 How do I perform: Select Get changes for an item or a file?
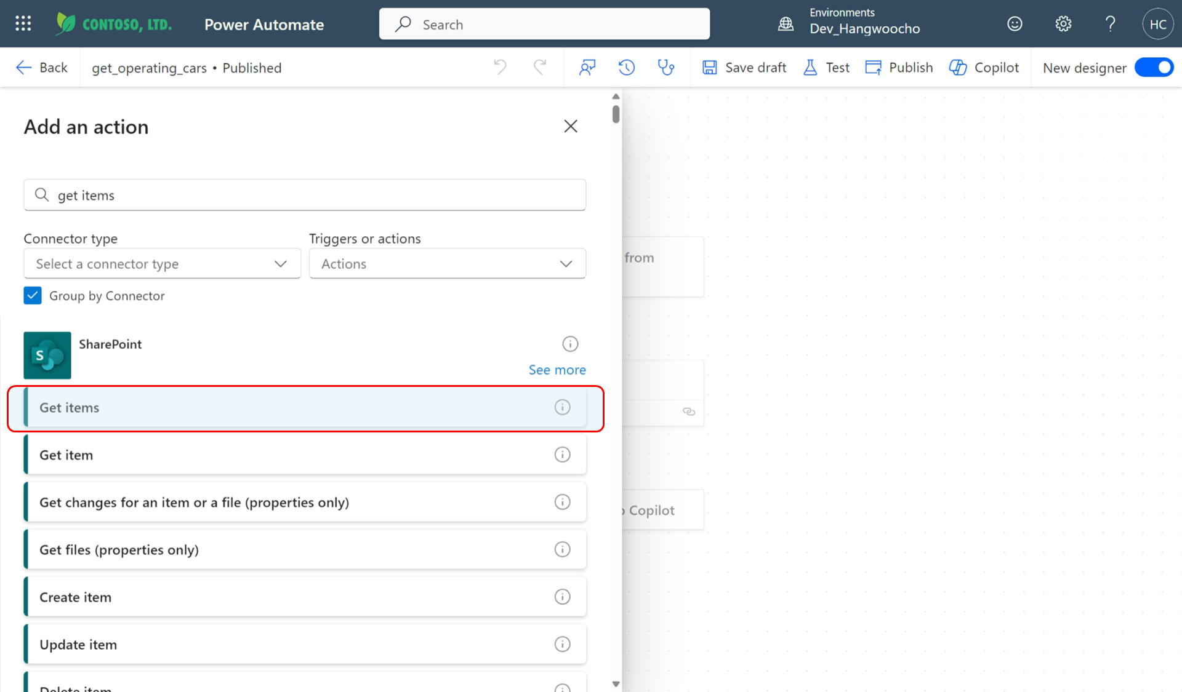pos(305,502)
